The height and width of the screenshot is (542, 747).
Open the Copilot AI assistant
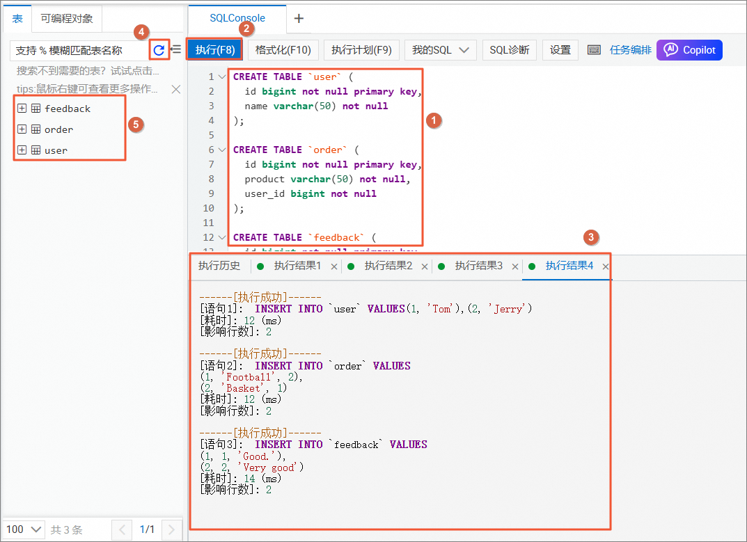click(689, 50)
